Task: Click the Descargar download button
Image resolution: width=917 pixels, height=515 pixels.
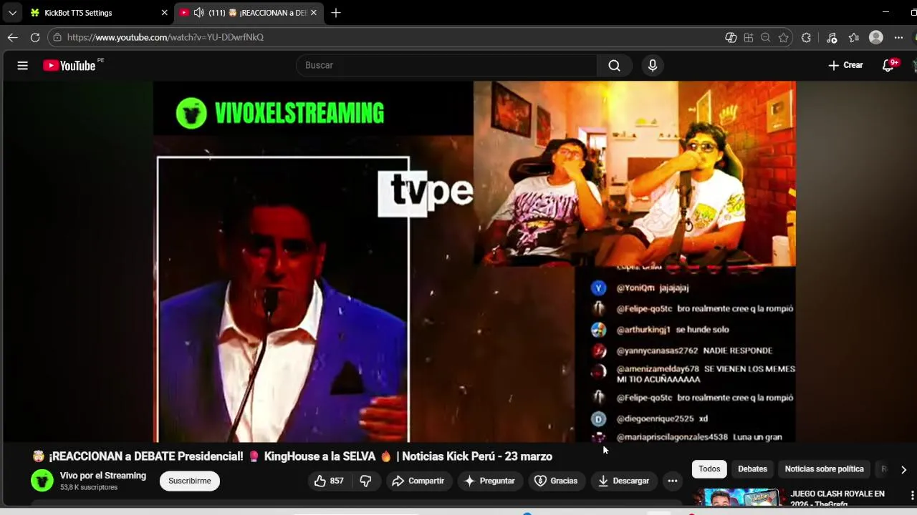Action: click(623, 481)
